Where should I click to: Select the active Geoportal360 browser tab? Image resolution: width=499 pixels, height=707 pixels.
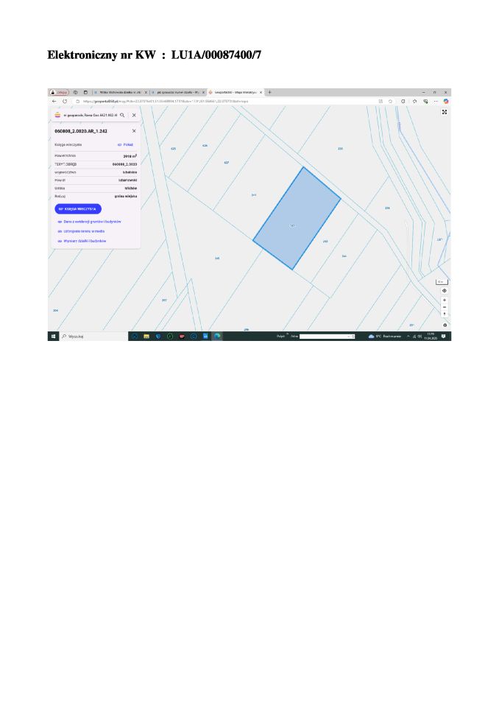pyautogui.click(x=235, y=92)
